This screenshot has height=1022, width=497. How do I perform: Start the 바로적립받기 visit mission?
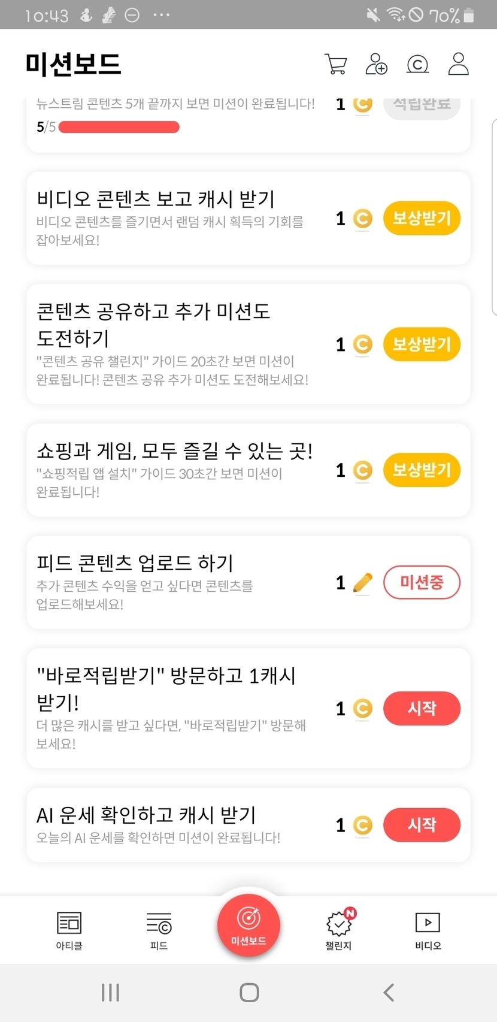coord(422,709)
